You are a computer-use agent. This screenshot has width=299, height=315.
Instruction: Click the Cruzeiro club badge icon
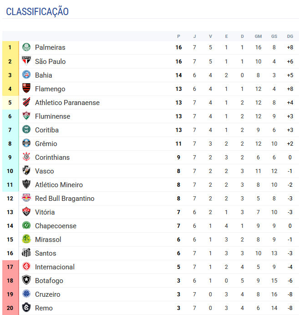coord(26,294)
